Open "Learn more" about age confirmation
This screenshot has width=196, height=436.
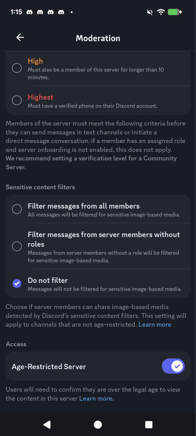96,398
